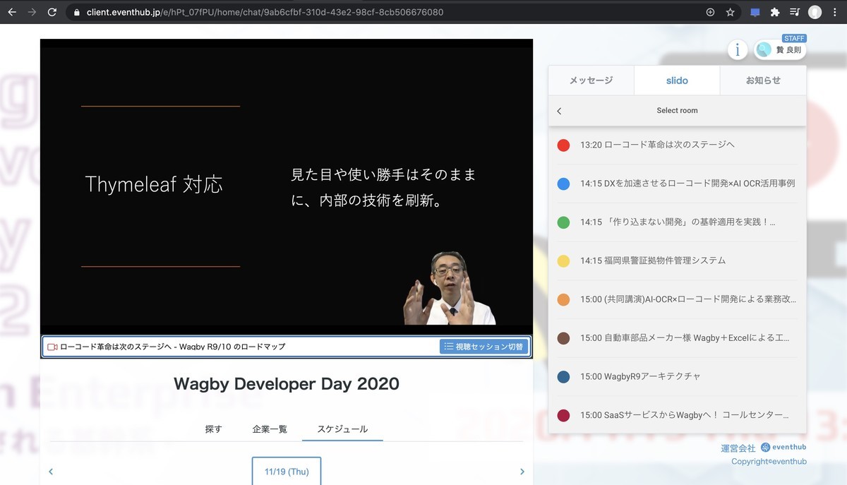Select room 13:20 ローコード革命は次のステージへ
847x485 pixels.
click(x=677, y=145)
